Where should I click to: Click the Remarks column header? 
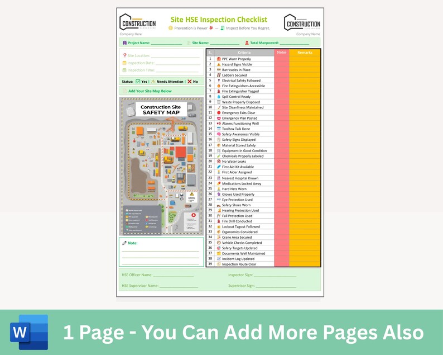click(x=305, y=53)
